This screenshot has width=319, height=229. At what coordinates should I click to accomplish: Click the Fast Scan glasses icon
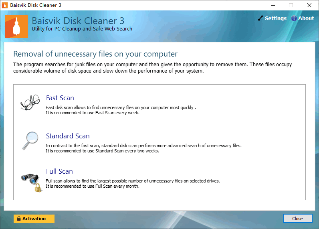coord(30,102)
